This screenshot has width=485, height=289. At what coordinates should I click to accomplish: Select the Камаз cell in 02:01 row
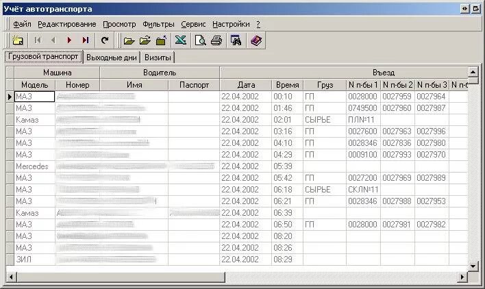(x=35, y=120)
